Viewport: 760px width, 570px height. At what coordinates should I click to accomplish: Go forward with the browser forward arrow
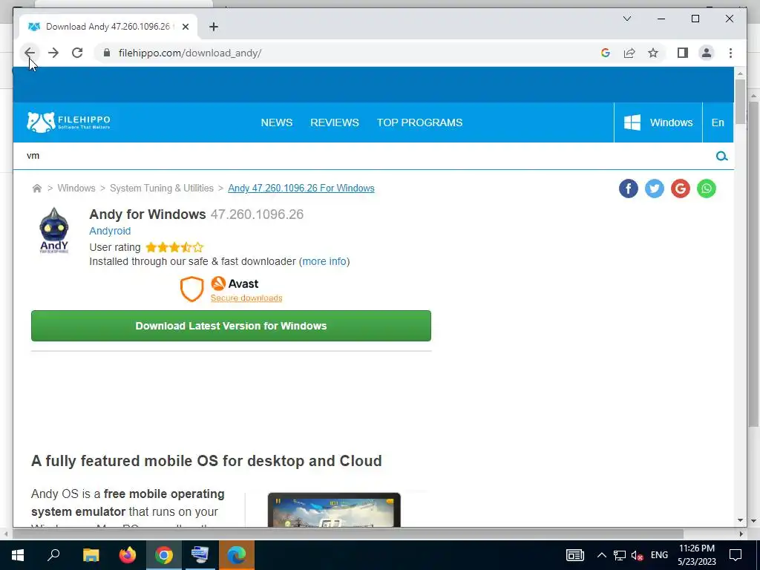click(53, 53)
